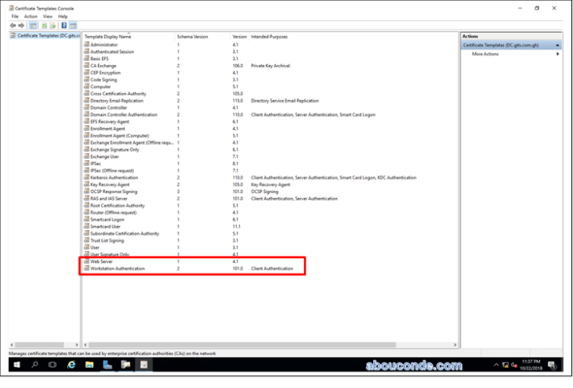This screenshot has width=573, height=388.
Task: Click the console tree horizontal scrollbar
Action: coord(39,345)
